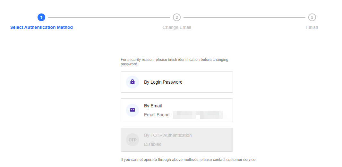Click the purple lock icon
Viewport: 342px width, 167px height.
[x=133, y=82]
